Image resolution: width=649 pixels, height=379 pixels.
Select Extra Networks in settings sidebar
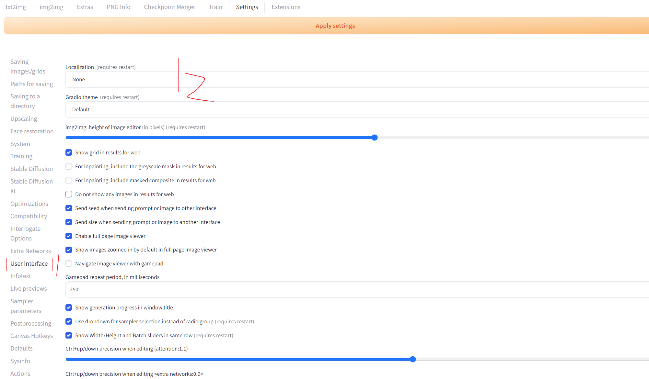30,251
